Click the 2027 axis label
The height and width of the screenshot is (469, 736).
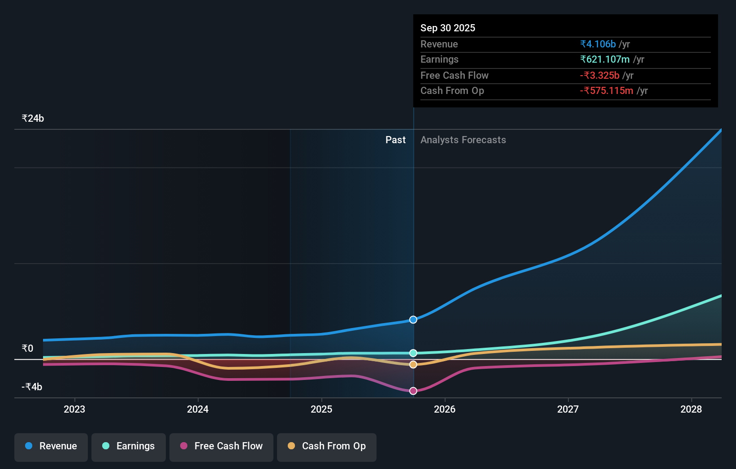pyautogui.click(x=568, y=409)
